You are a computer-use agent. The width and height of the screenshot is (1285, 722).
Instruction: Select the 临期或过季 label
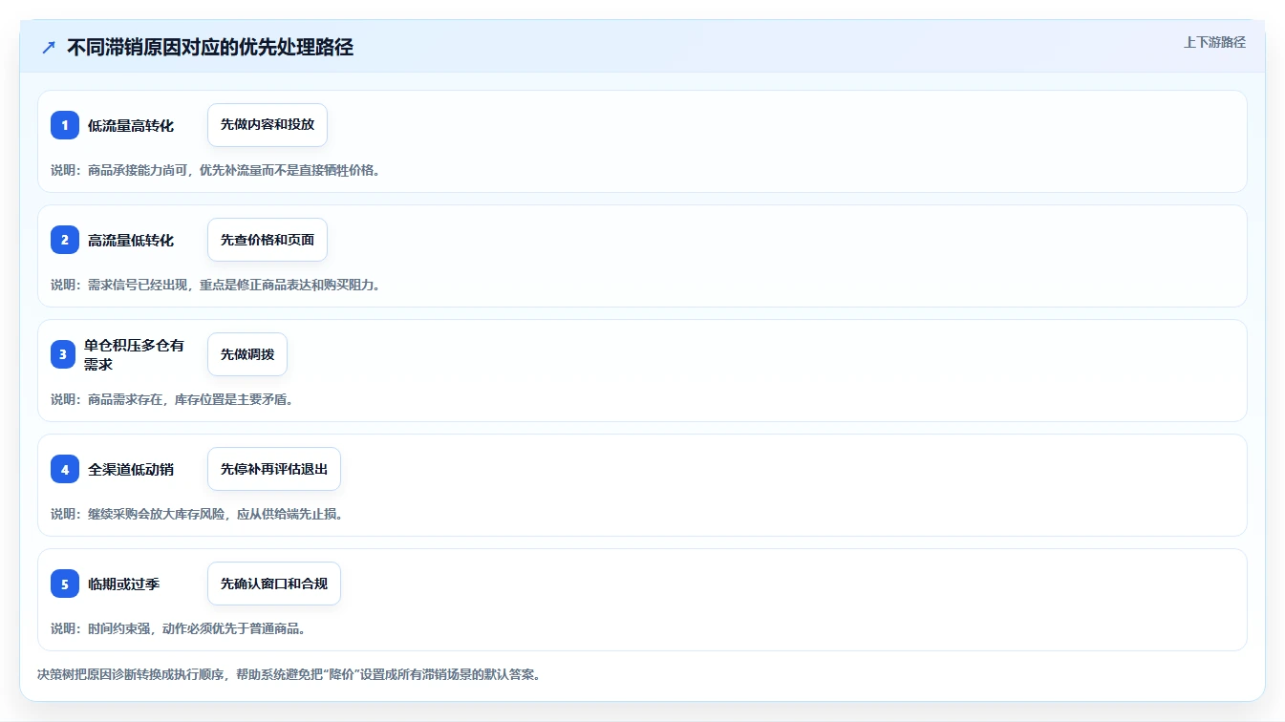124,584
